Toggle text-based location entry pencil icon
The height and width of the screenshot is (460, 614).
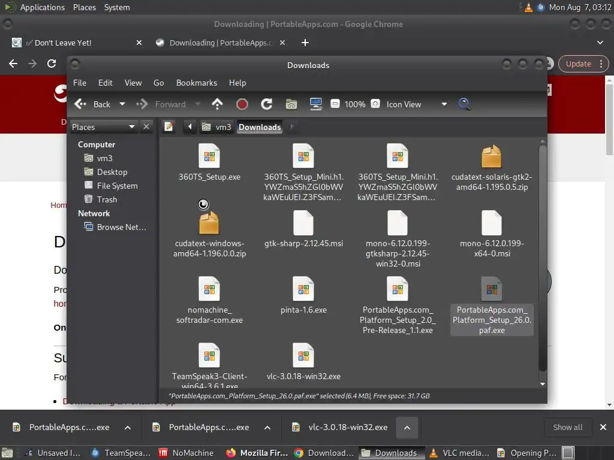point(168,127)
